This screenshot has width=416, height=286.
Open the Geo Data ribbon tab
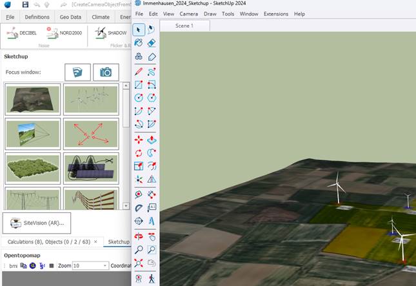[70, 17]
